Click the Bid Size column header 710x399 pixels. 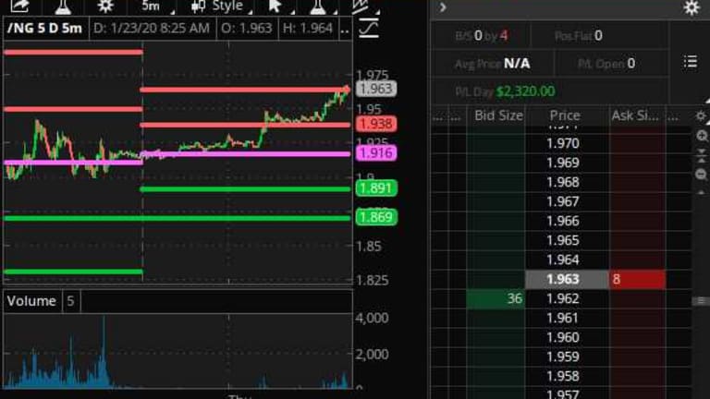[x=498, y=115]
